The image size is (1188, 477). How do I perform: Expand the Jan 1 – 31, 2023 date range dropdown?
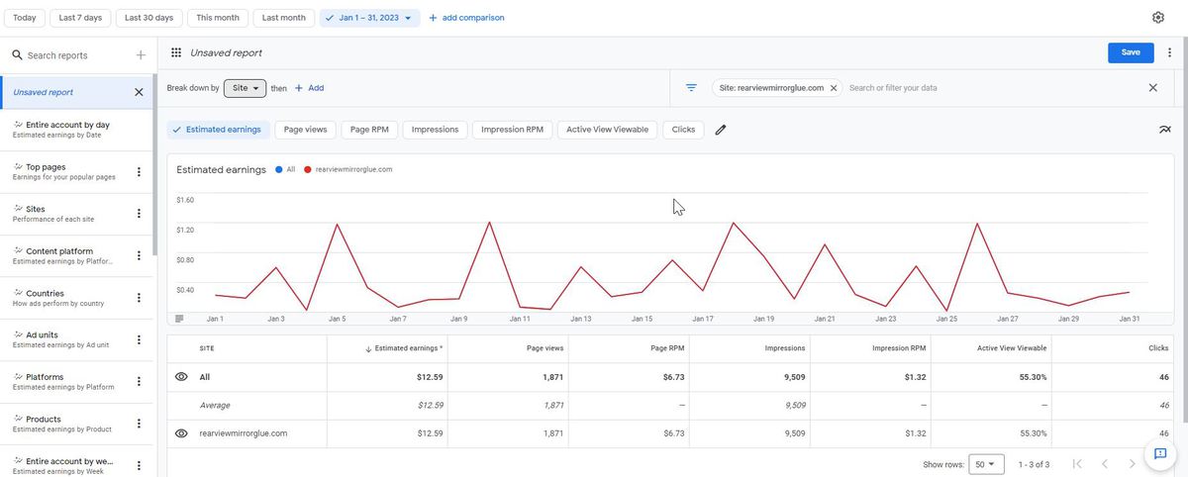(370, 18)
